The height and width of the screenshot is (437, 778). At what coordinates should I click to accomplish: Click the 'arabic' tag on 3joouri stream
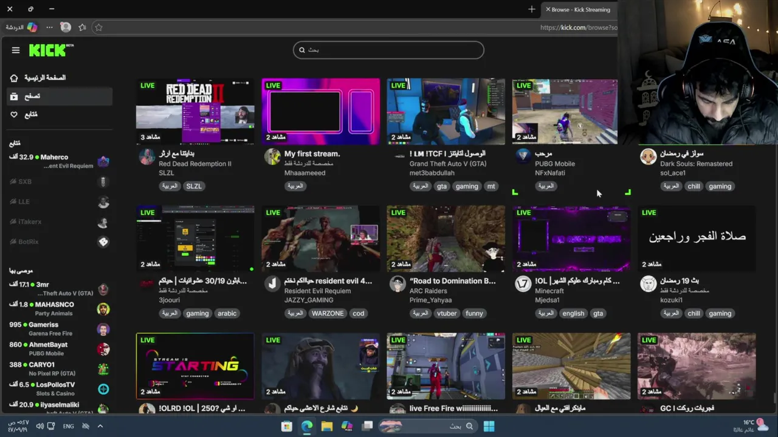[x=227, y=313]
